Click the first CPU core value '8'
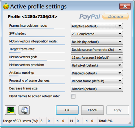The height and width of the screenshot is (128, 135). (x=41, y=121)
